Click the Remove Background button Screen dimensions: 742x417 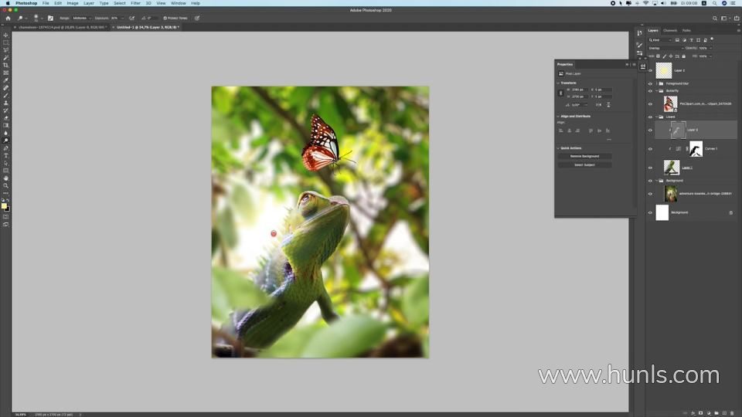(x=584, y=156)
